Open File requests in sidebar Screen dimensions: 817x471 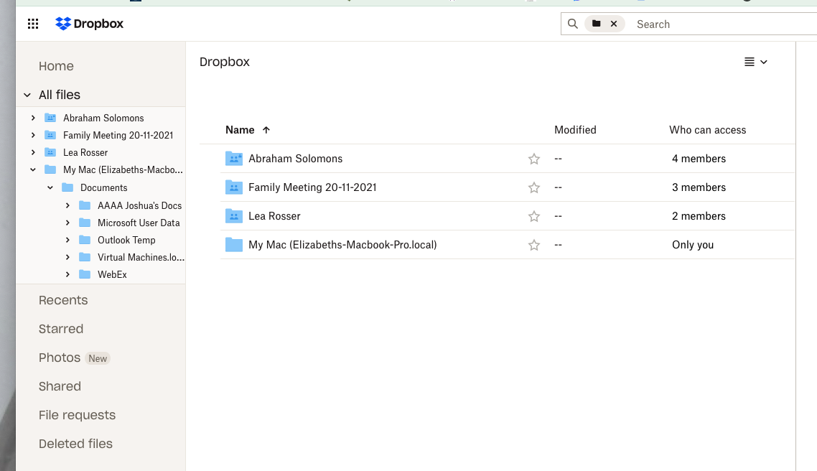click(x=77, y=415)
